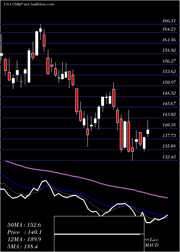The height and width of the screenshot is (252, 180).
Task: Click the 150.97 price level label
Action: pyautogui.click(x=169, y=82)
